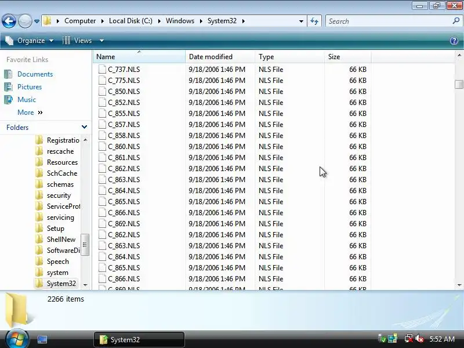Refresh the folder with the refresh button
464x348 pixels.
314,21
